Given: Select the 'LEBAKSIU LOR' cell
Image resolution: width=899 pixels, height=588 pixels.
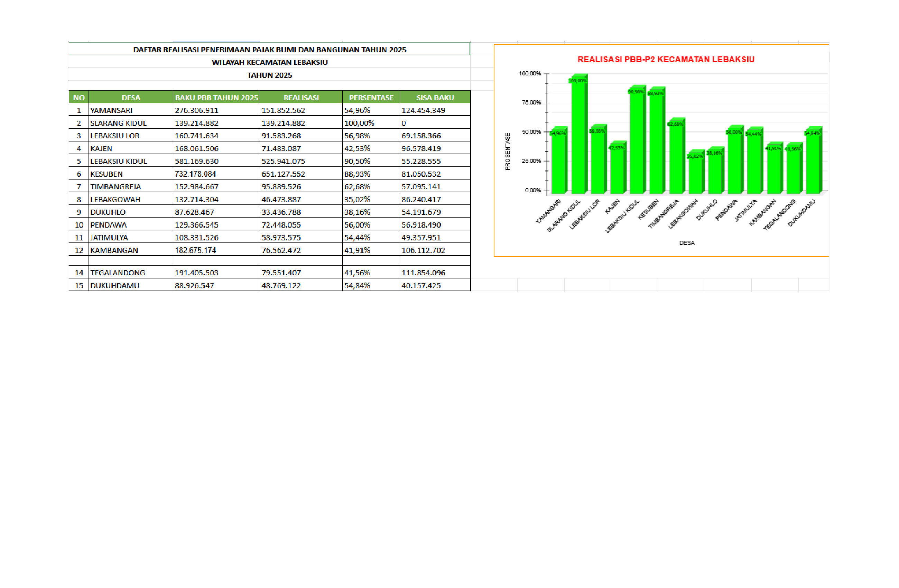Looking at the screenshot, I should tap(131, 135).
